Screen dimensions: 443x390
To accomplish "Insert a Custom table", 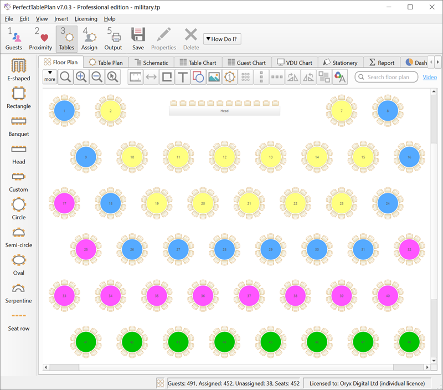I will pyautogui.click(x=19, y=181).
